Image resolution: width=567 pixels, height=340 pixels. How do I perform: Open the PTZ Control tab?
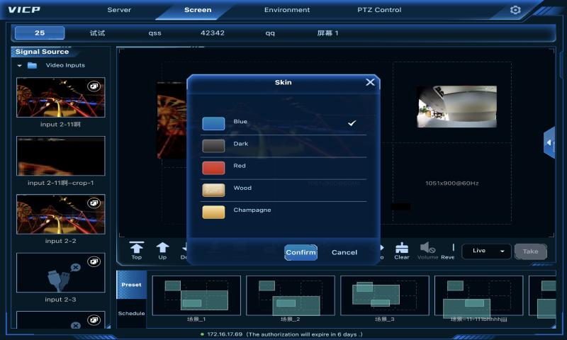point(379,10)
